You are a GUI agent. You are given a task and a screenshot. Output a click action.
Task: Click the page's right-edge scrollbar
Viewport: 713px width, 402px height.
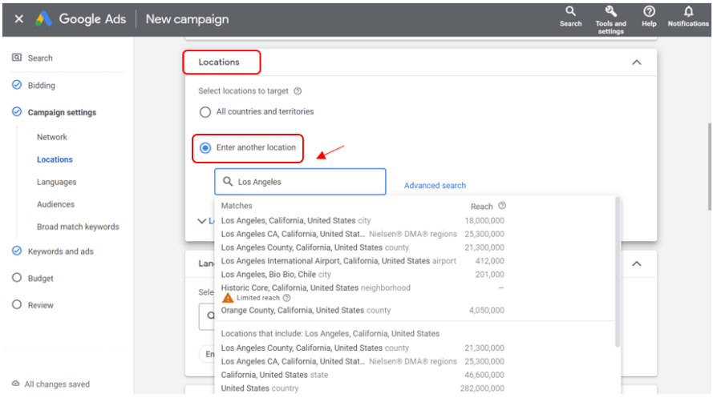click(x=710, y=167)
